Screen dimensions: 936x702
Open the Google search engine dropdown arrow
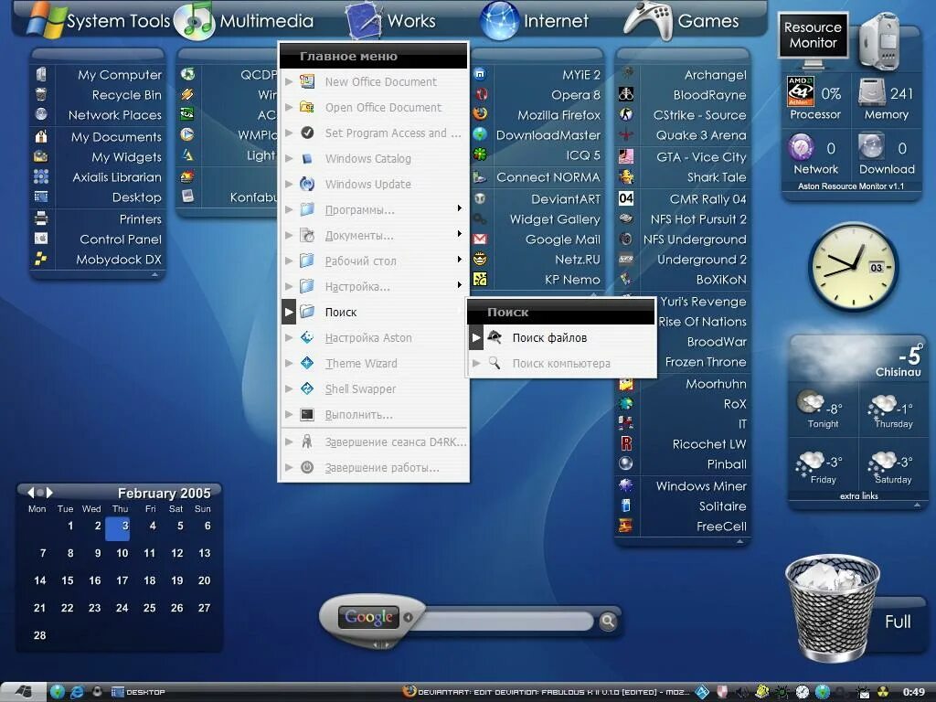[409, 617]
